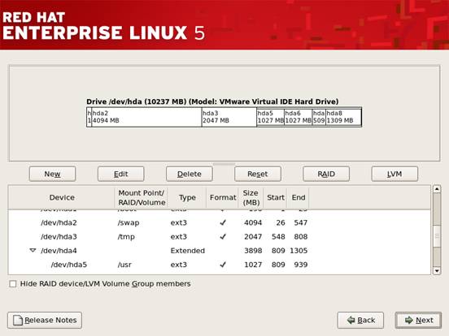Click the Start column header
This screenshot has width=449, height=336.
(276, 197)
